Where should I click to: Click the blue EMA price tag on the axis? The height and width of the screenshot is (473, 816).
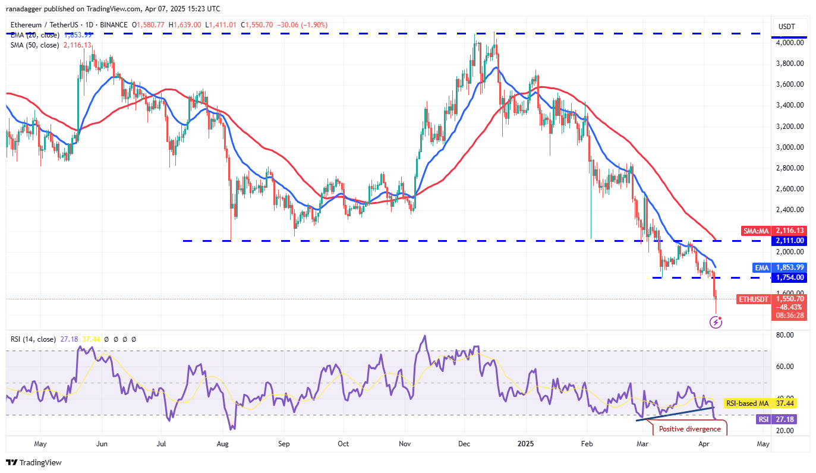coord(761,268)
